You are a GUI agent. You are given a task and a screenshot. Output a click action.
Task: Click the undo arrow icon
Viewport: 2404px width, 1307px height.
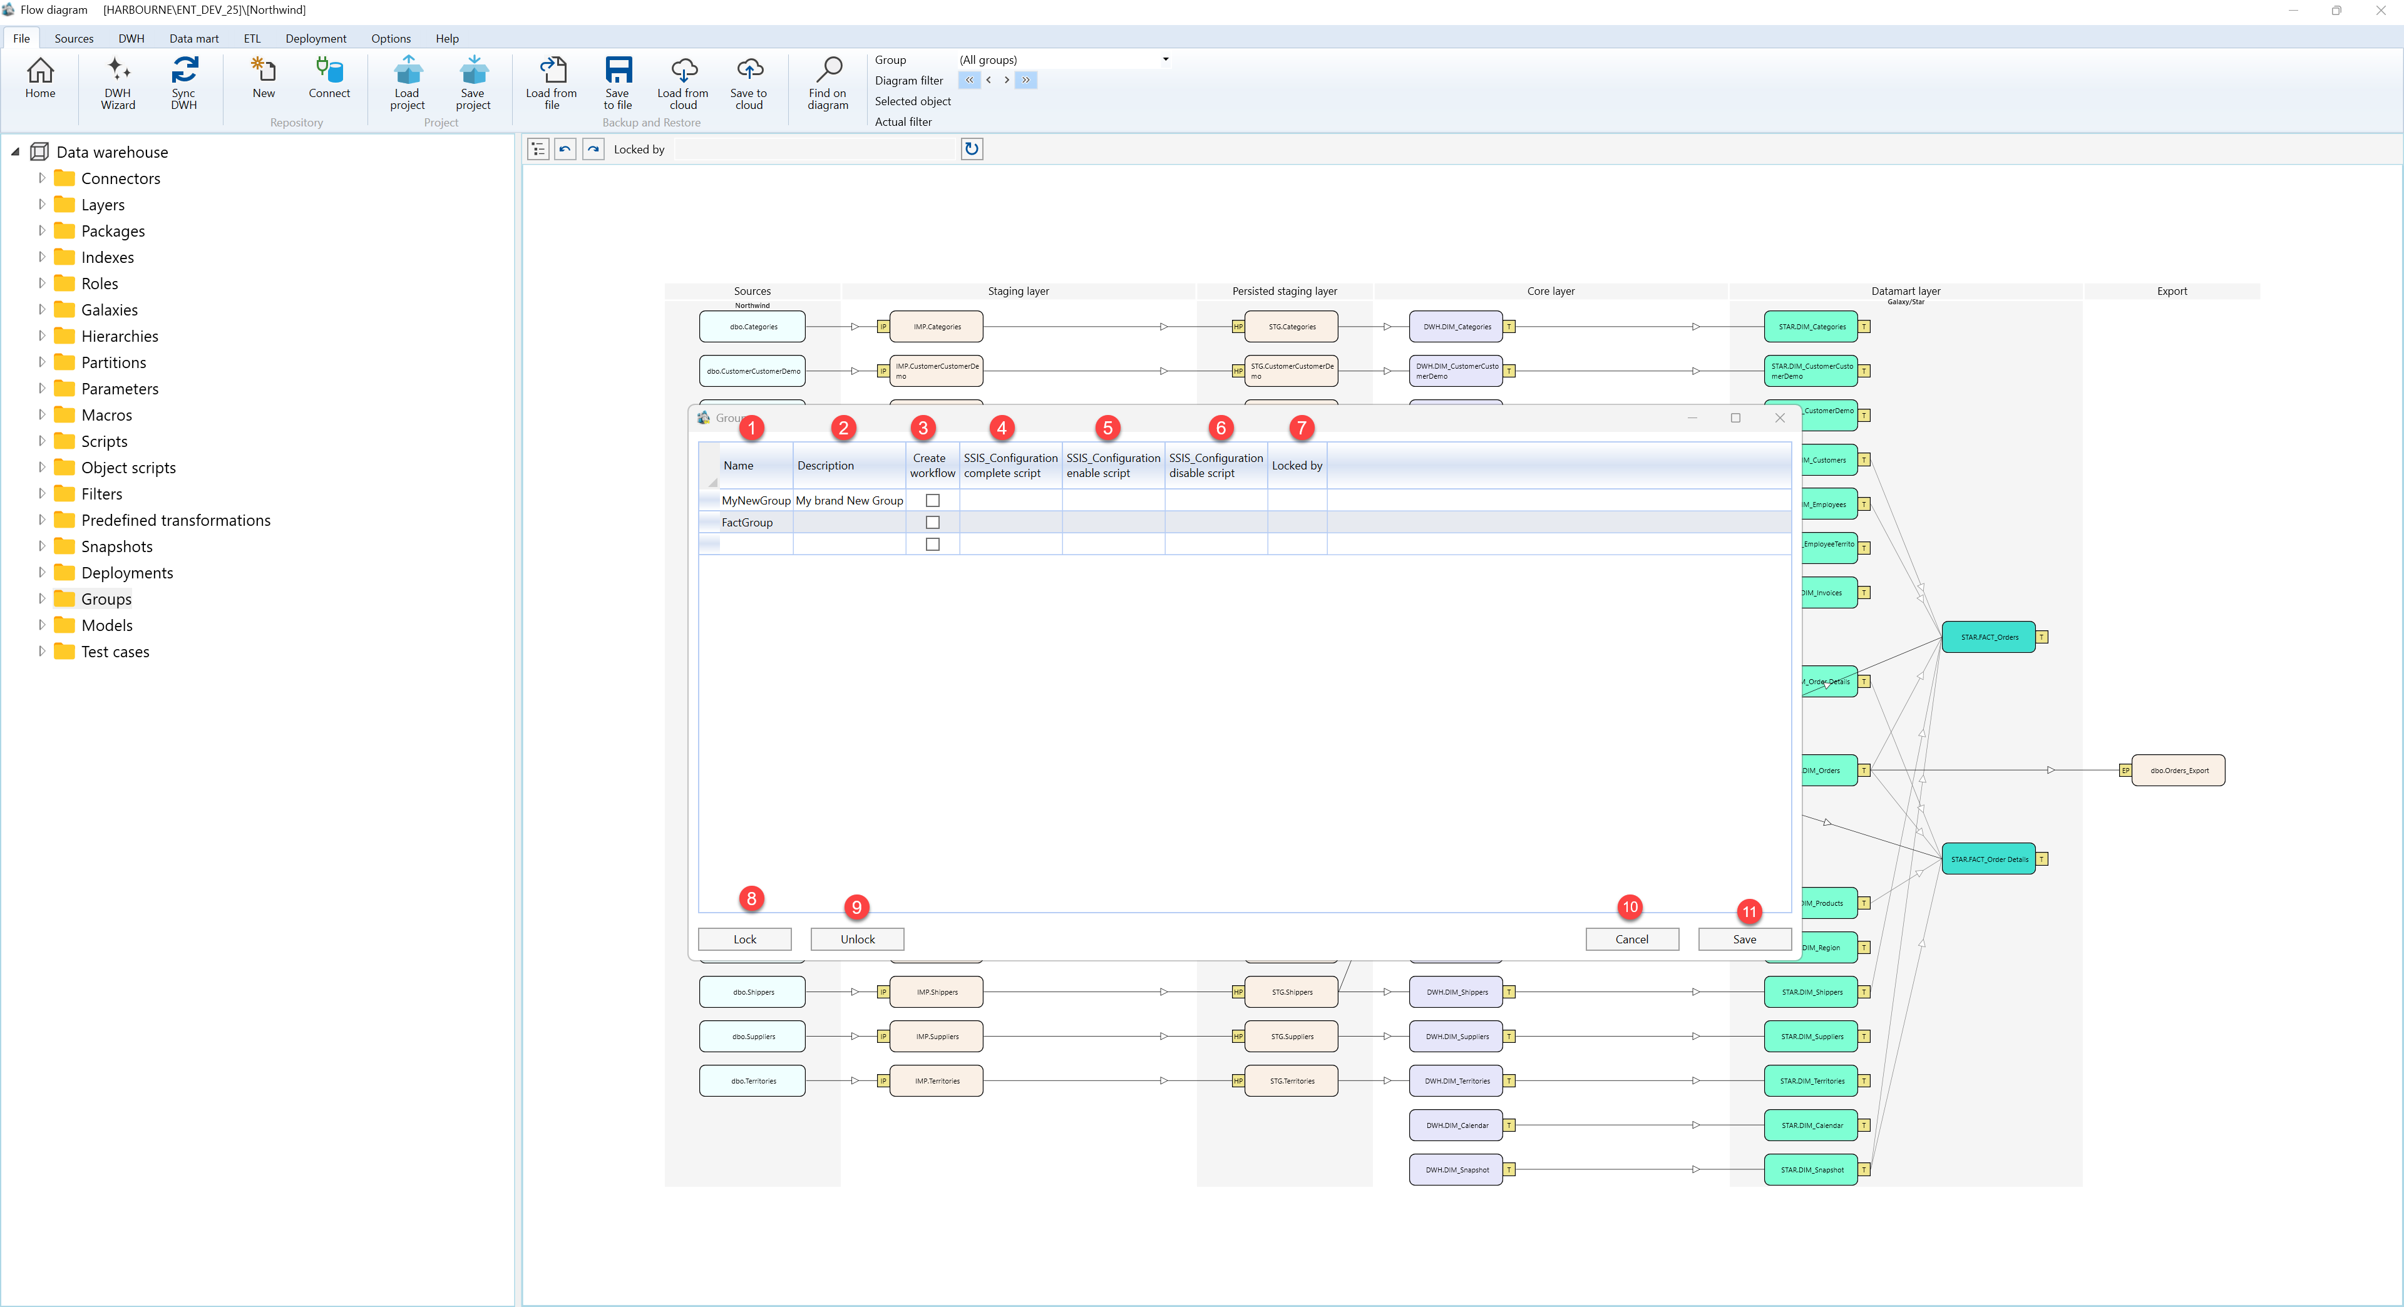tap(565, 149)
